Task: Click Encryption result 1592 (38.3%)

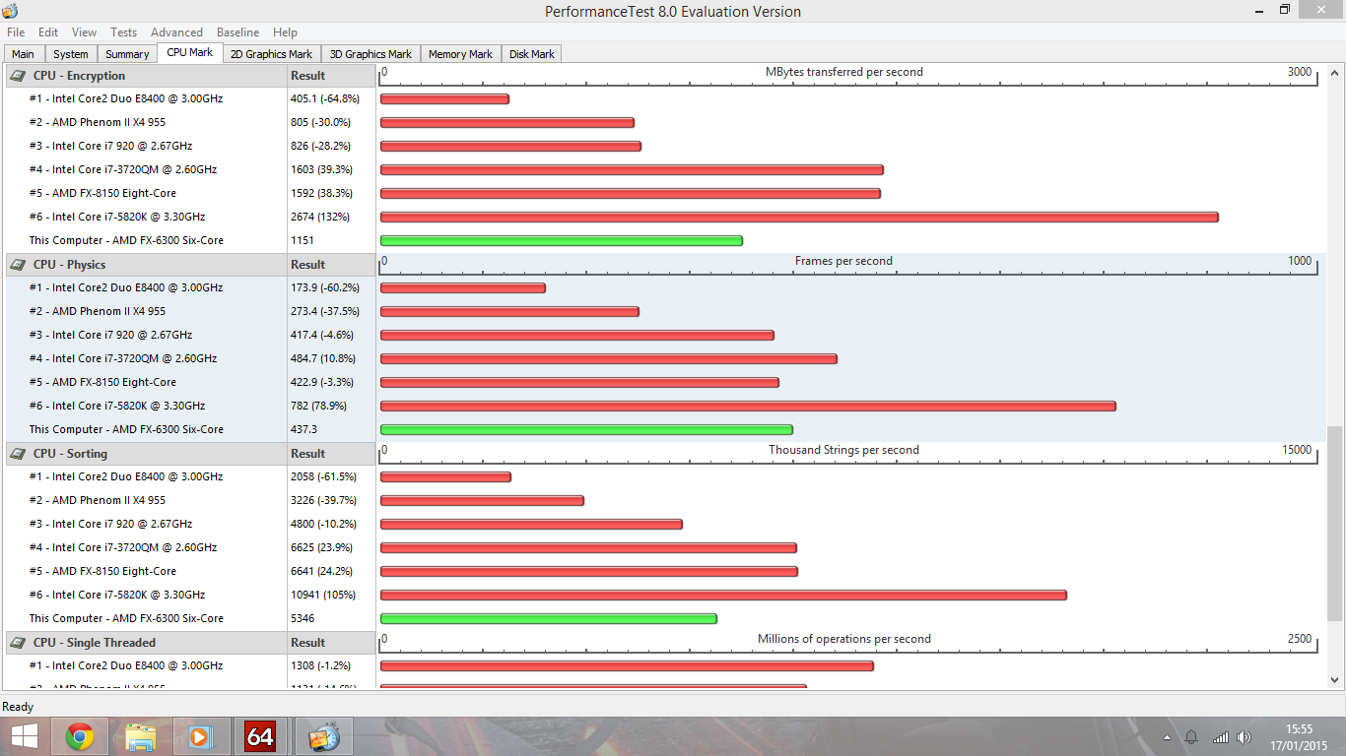Action: 321,193
